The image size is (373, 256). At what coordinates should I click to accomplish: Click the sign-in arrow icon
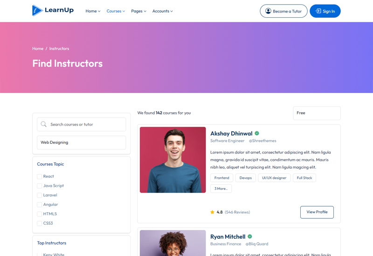pyautogui.click(x=318, y=11)
